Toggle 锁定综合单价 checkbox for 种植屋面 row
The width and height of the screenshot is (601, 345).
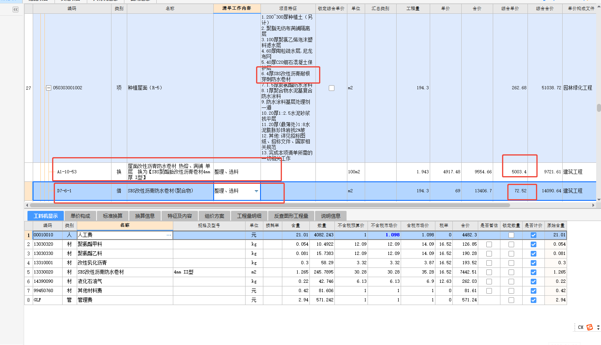coord(332,88)
